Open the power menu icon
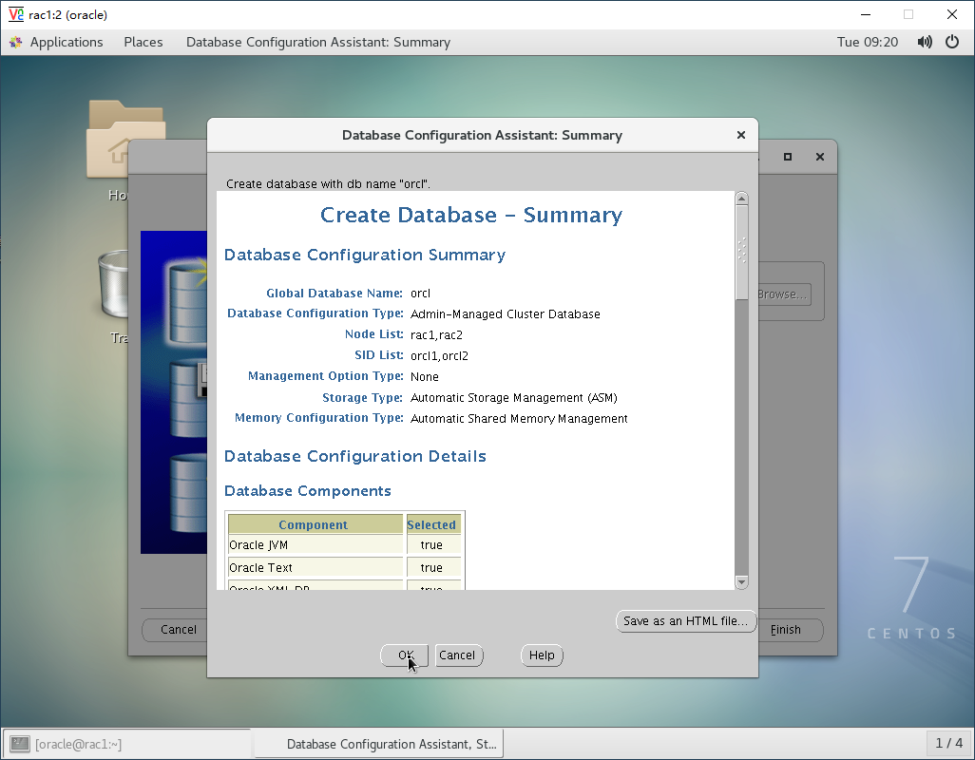Screen dimensions: 975x760 [x=952, y=42]
